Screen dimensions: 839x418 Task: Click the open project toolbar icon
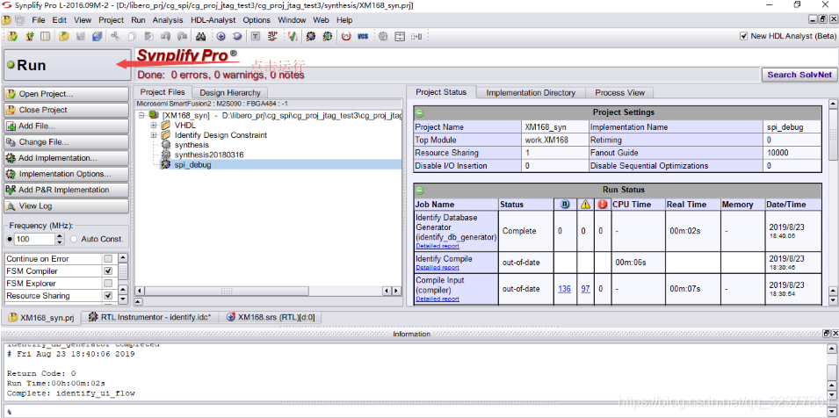tap(13, 36)
